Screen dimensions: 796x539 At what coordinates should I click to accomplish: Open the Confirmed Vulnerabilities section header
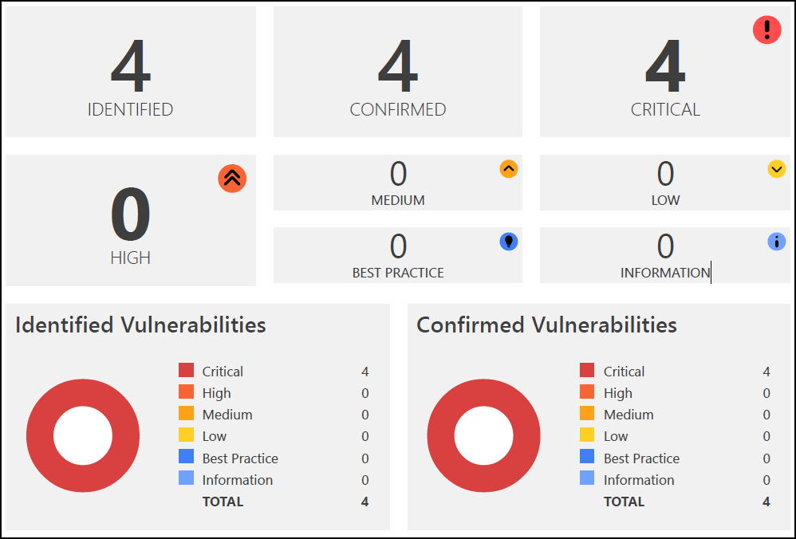pyautogui.click(x=547, y=325)
